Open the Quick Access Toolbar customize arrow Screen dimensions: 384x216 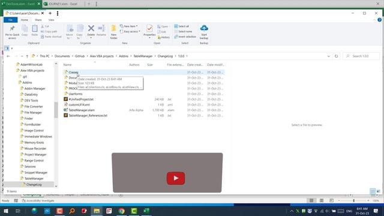pos(12,48)
